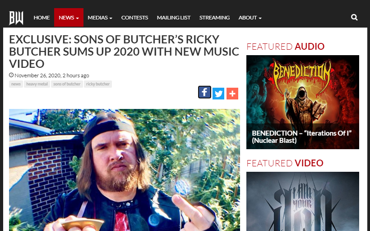Click the orange plus share icon
The image size is (370, 231).
pos(232,94)
